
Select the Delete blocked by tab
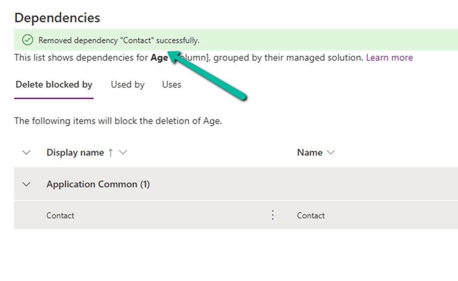point(54,84)
